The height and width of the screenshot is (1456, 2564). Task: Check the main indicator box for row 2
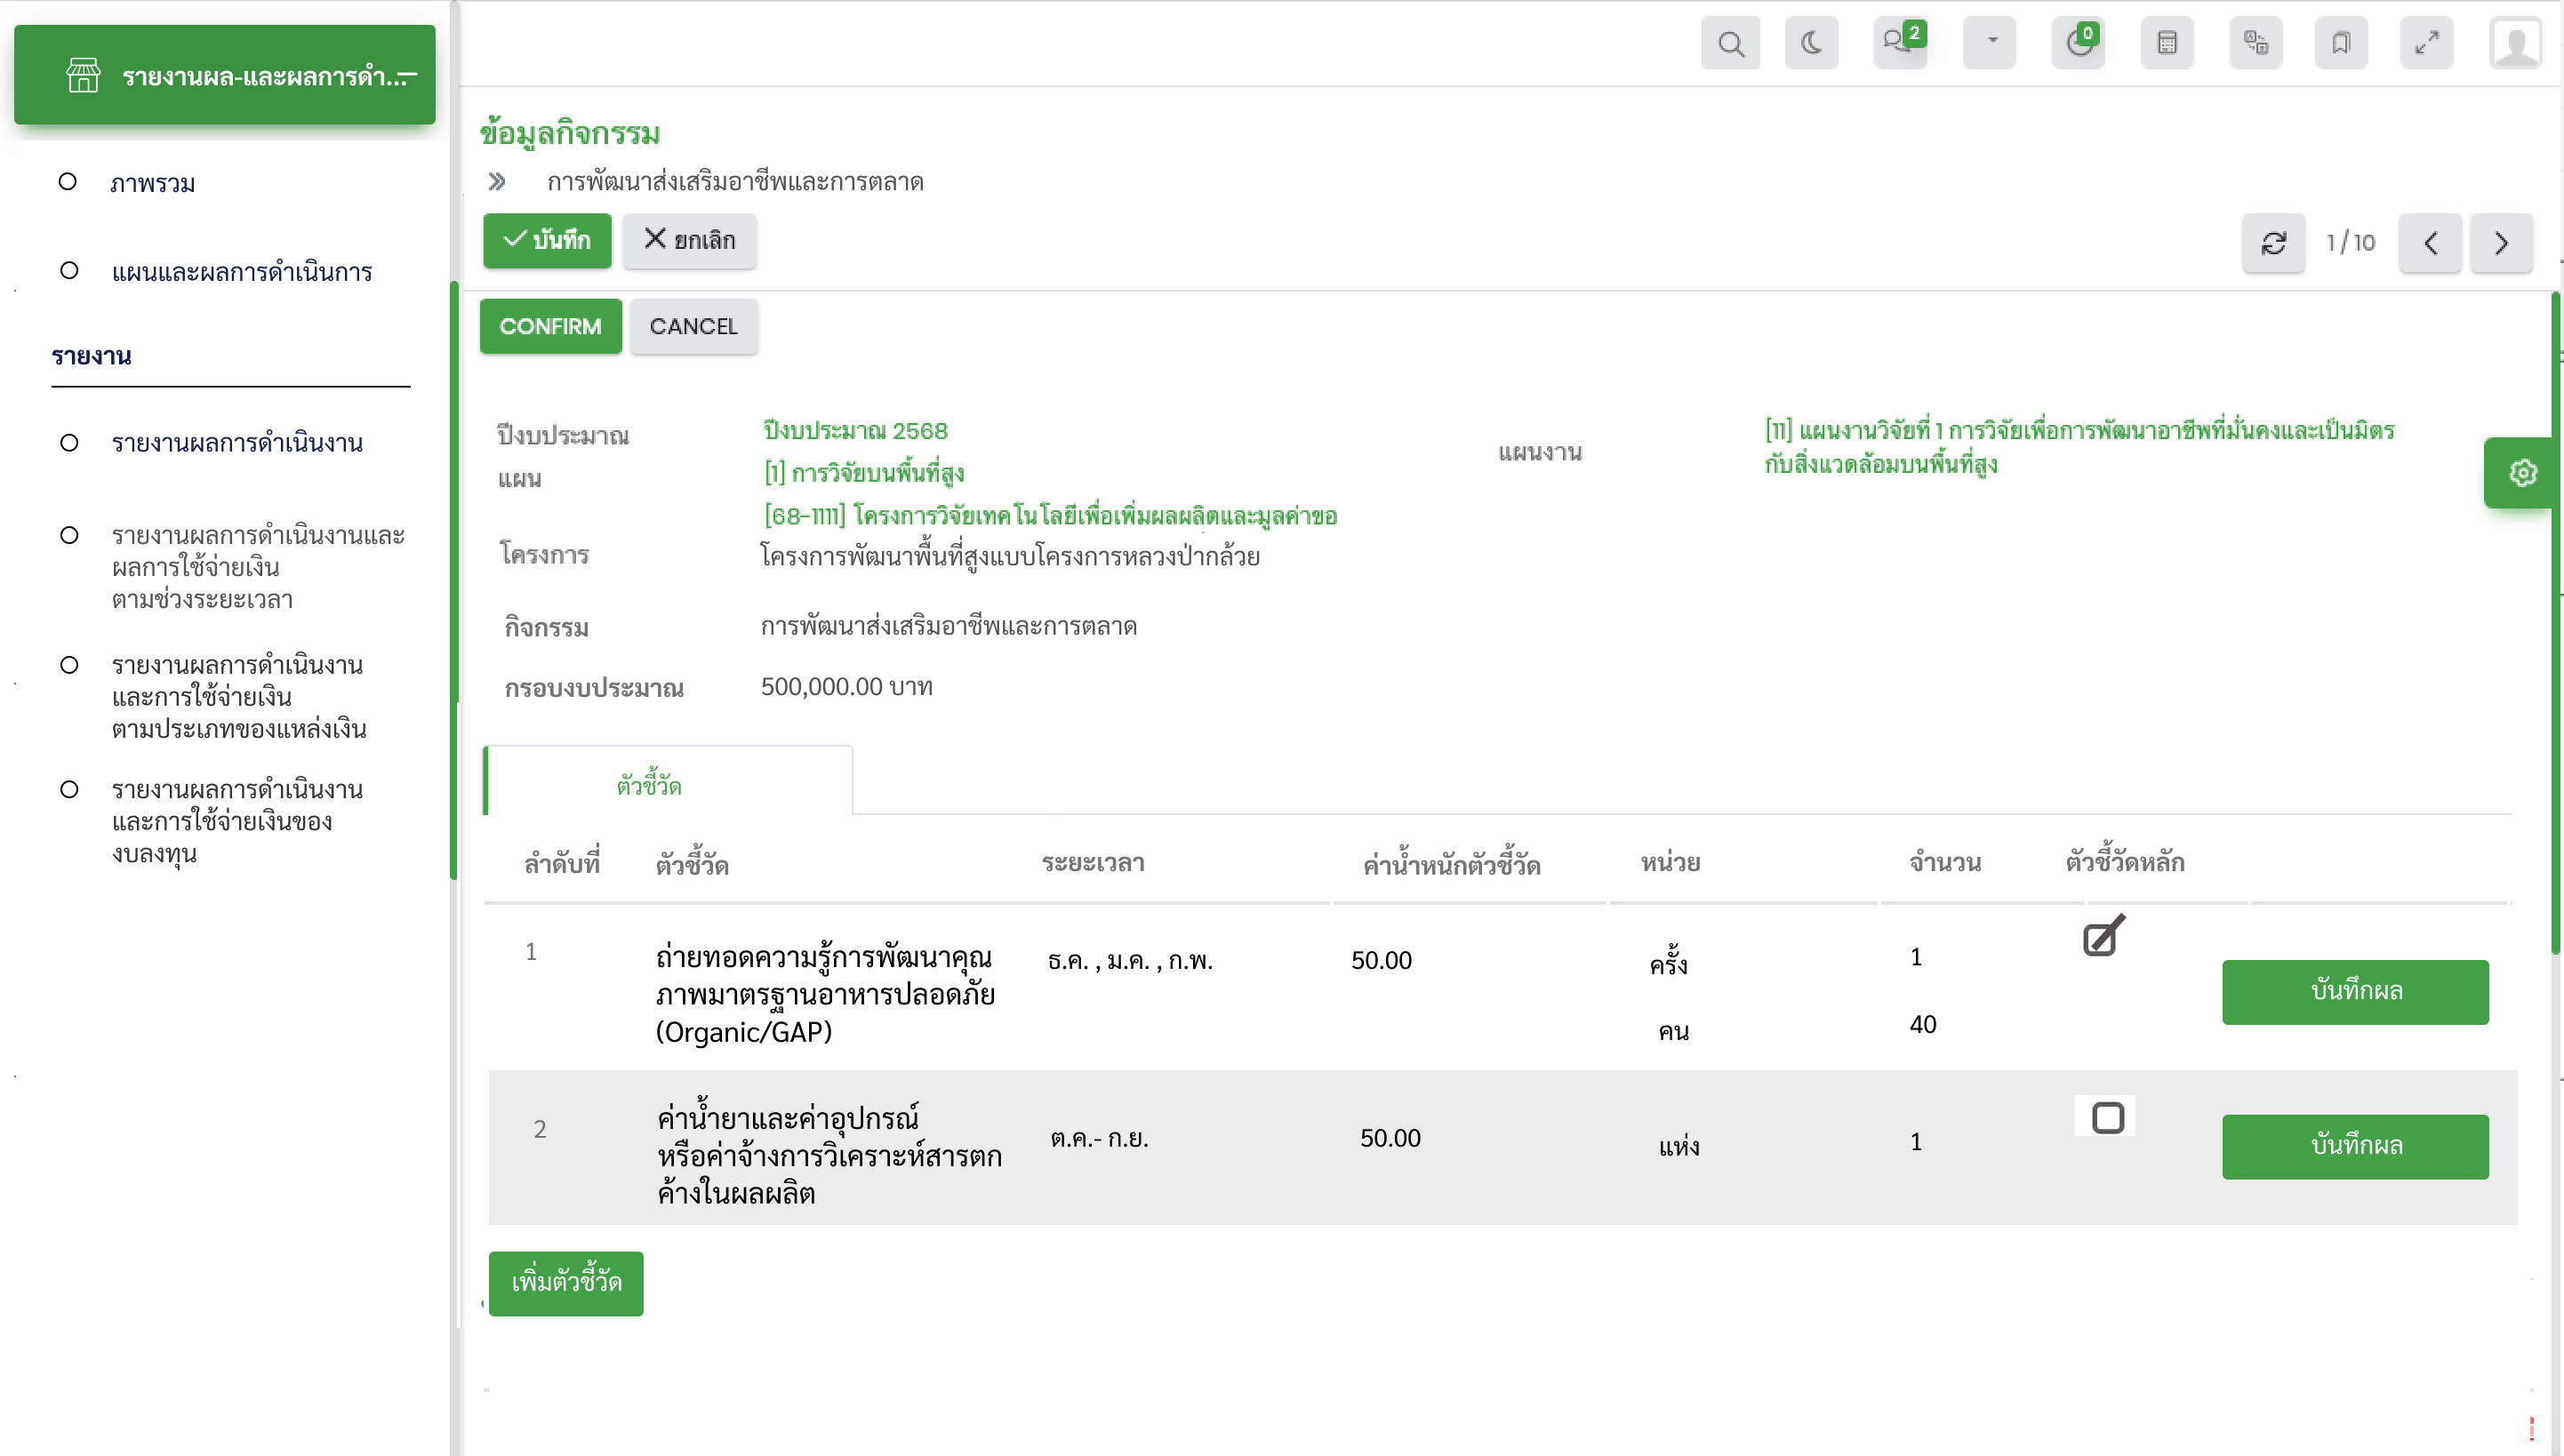2107,1117
